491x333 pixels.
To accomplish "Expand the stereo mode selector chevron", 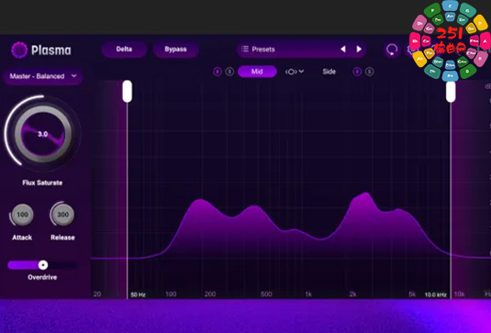I will coord(301,72).
